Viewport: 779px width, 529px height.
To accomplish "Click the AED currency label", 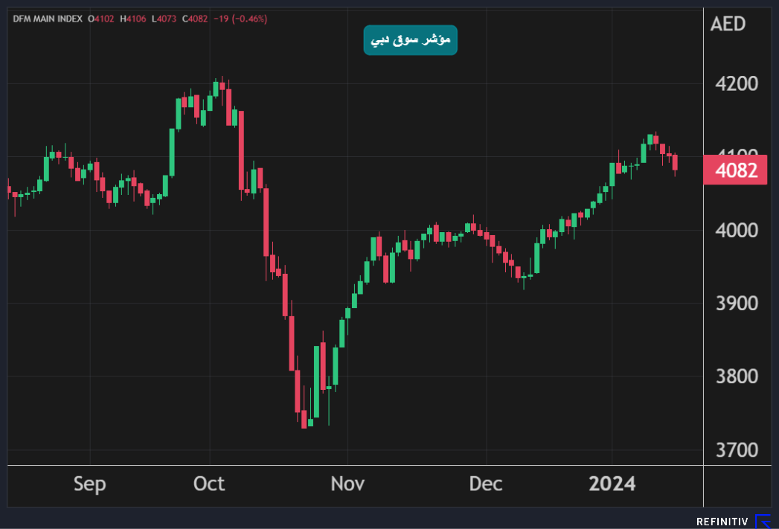I will (727, 24).
